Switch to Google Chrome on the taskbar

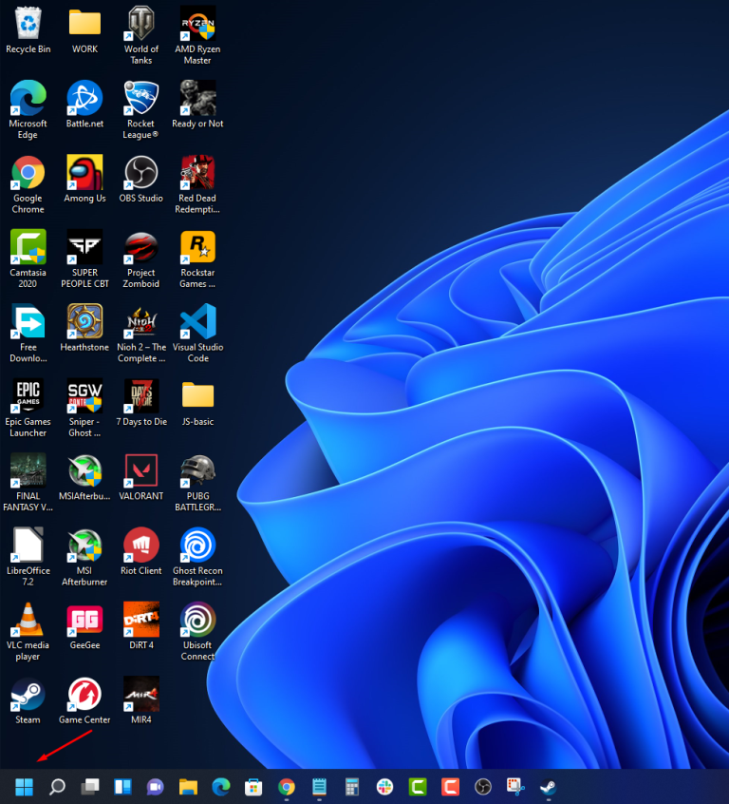point(287,786)
